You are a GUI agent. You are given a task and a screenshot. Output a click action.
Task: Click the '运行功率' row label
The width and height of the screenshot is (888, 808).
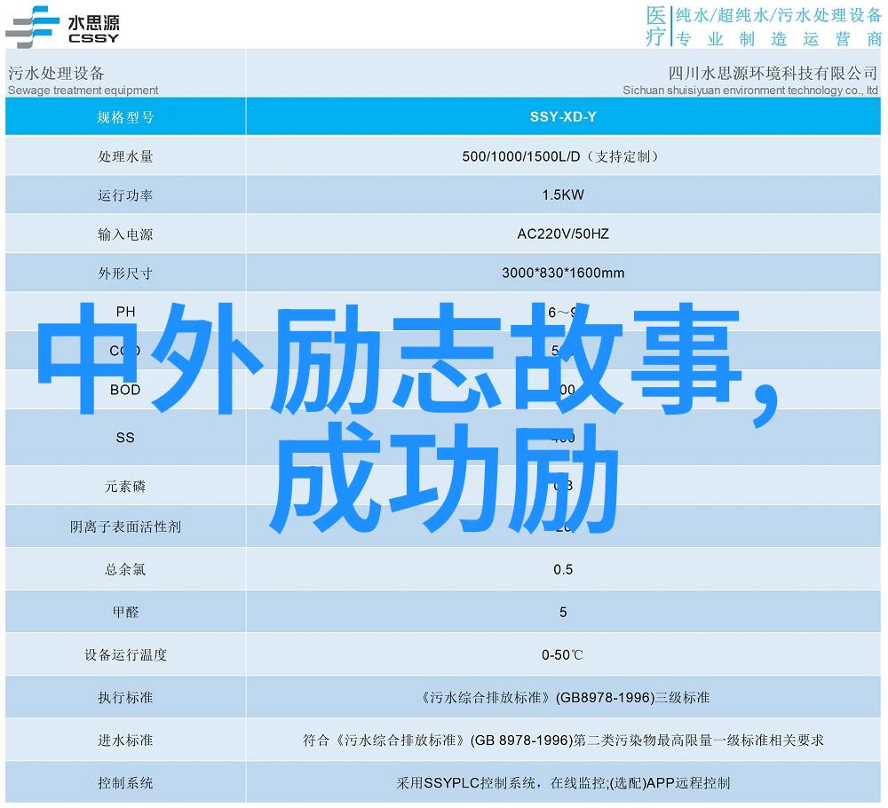click(x=125, y=195)
